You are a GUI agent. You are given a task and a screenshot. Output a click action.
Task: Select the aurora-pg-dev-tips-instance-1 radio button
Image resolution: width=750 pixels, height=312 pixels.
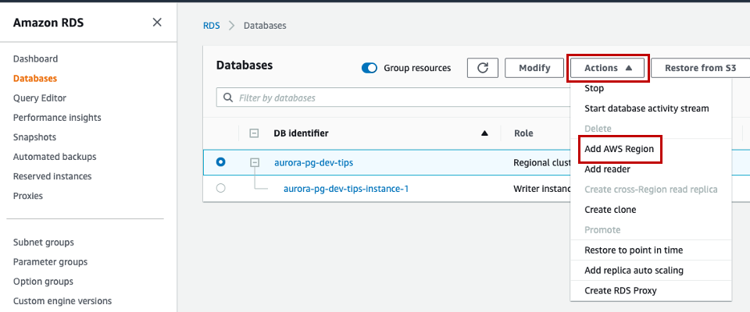220,188
